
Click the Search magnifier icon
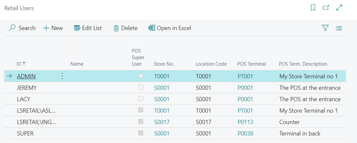(12, 28)
